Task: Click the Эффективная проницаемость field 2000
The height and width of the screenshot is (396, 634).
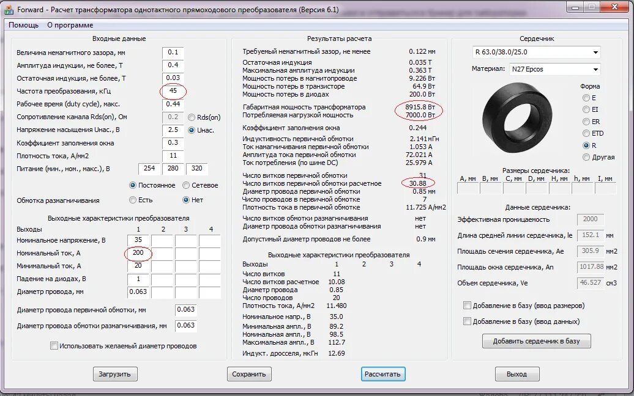Action: click(x=590, y=219)
